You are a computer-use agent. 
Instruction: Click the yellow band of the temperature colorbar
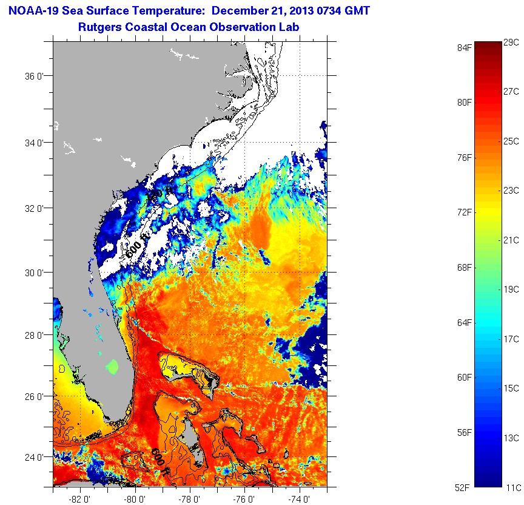[x=488, y=211]
